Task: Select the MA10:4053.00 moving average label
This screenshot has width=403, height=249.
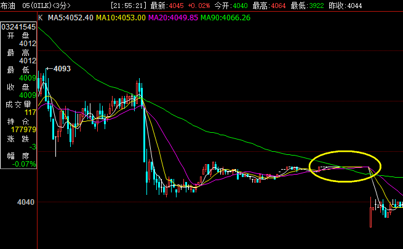Action: coord(123,18)
